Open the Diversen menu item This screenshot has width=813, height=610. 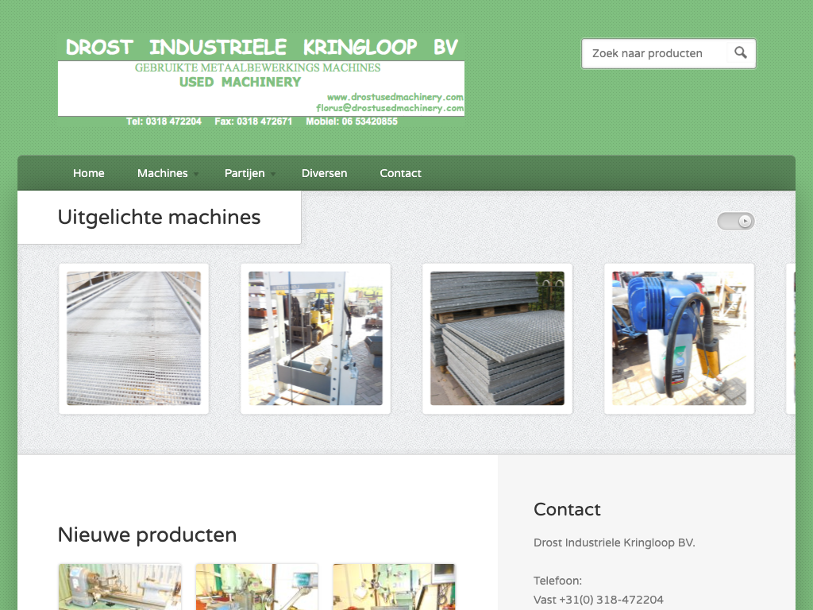(x=324, y=173)
